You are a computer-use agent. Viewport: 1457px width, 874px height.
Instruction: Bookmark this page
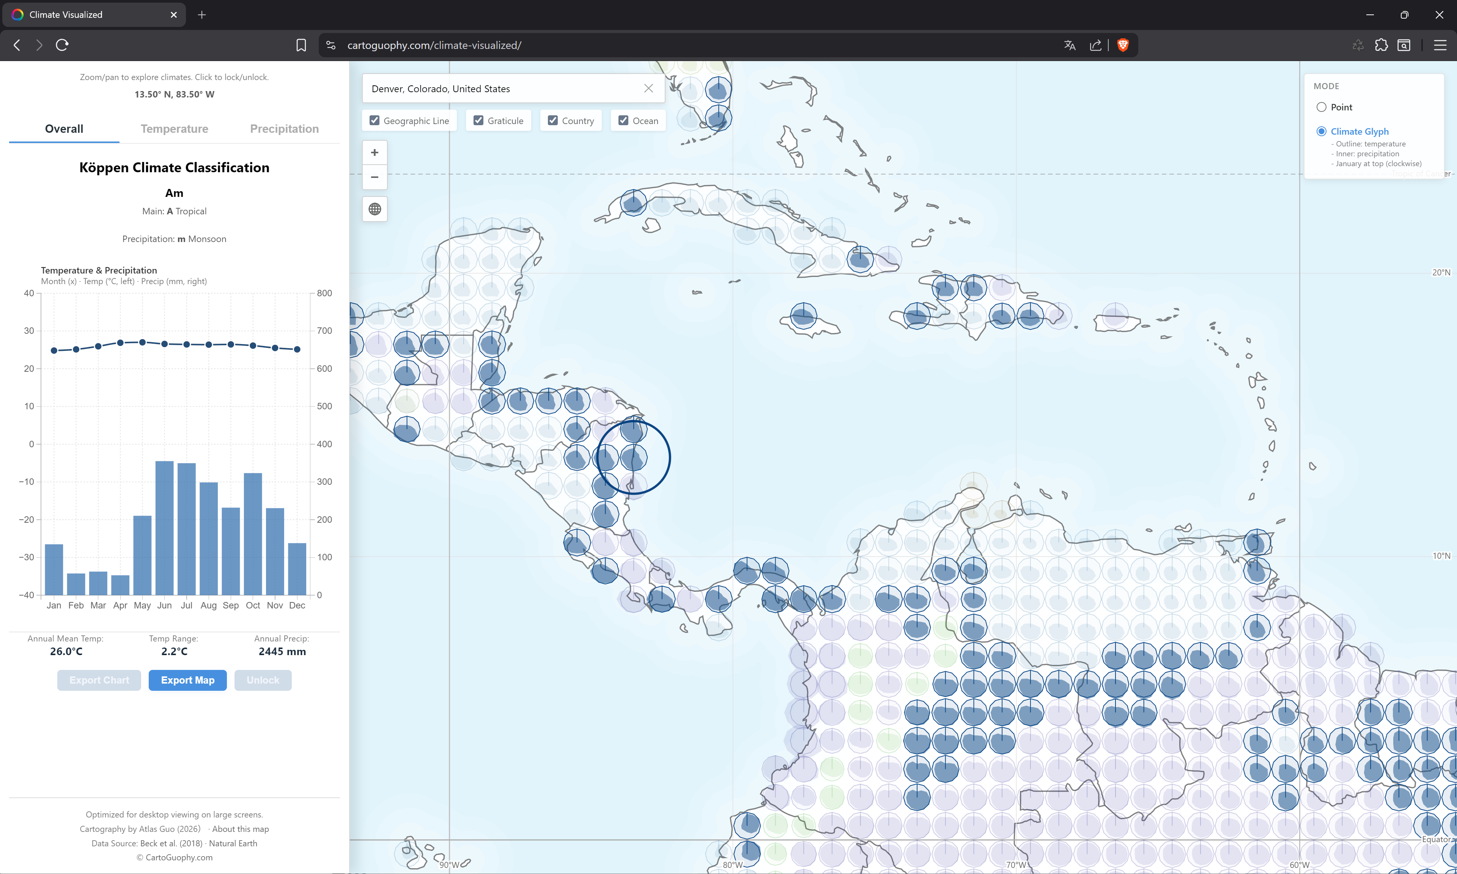301,46
